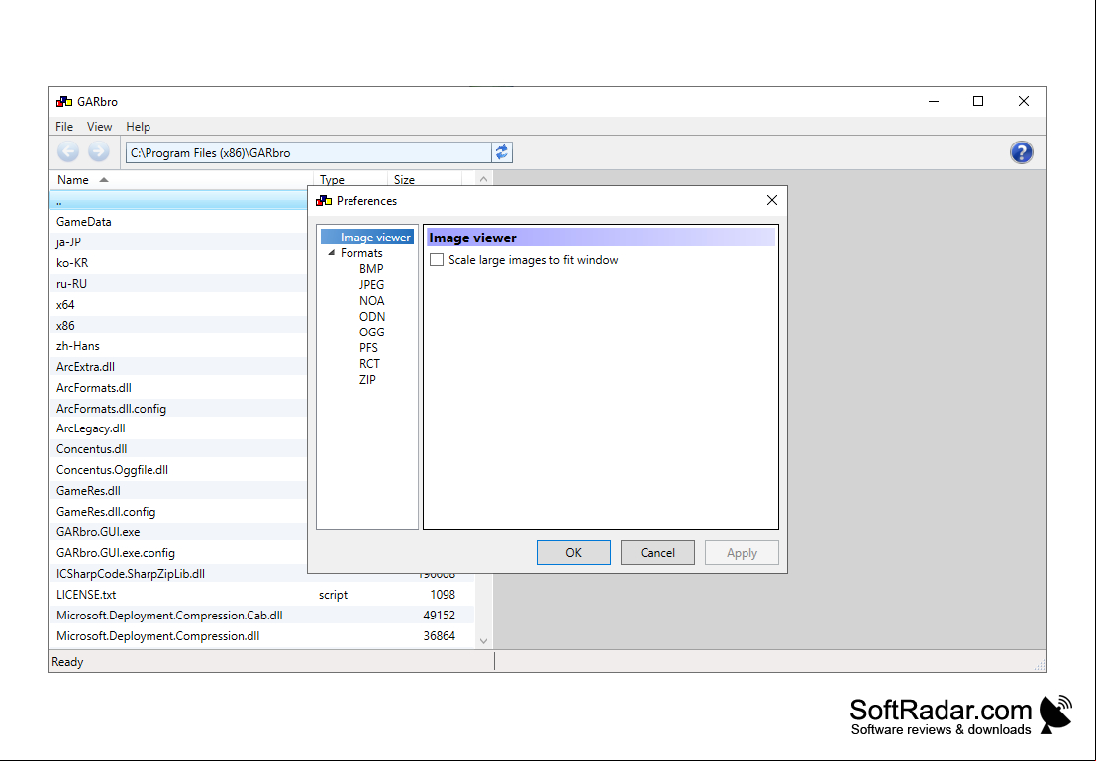Open the blue help question-mark icon
1096x761 pixels.
pyautogui.click(x=1021, y=152)
